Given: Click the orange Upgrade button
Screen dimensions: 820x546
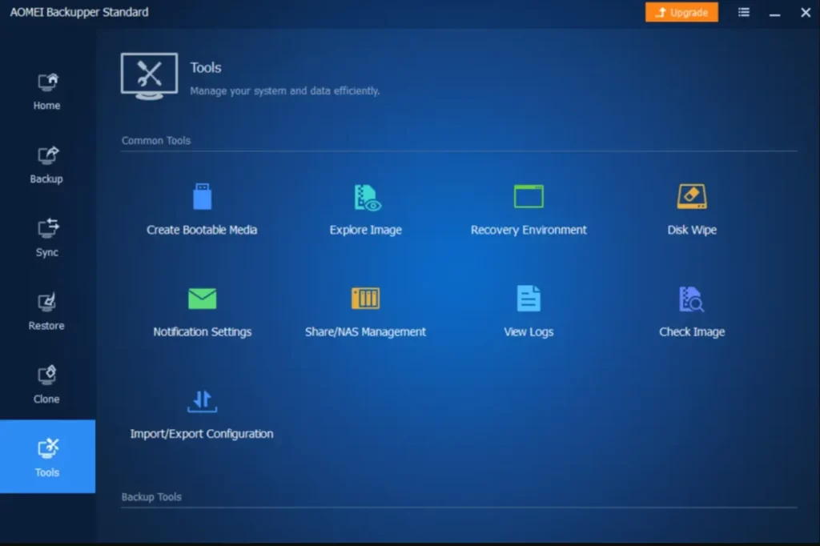Looking at the screenshot, I should [x=681, y=12].
